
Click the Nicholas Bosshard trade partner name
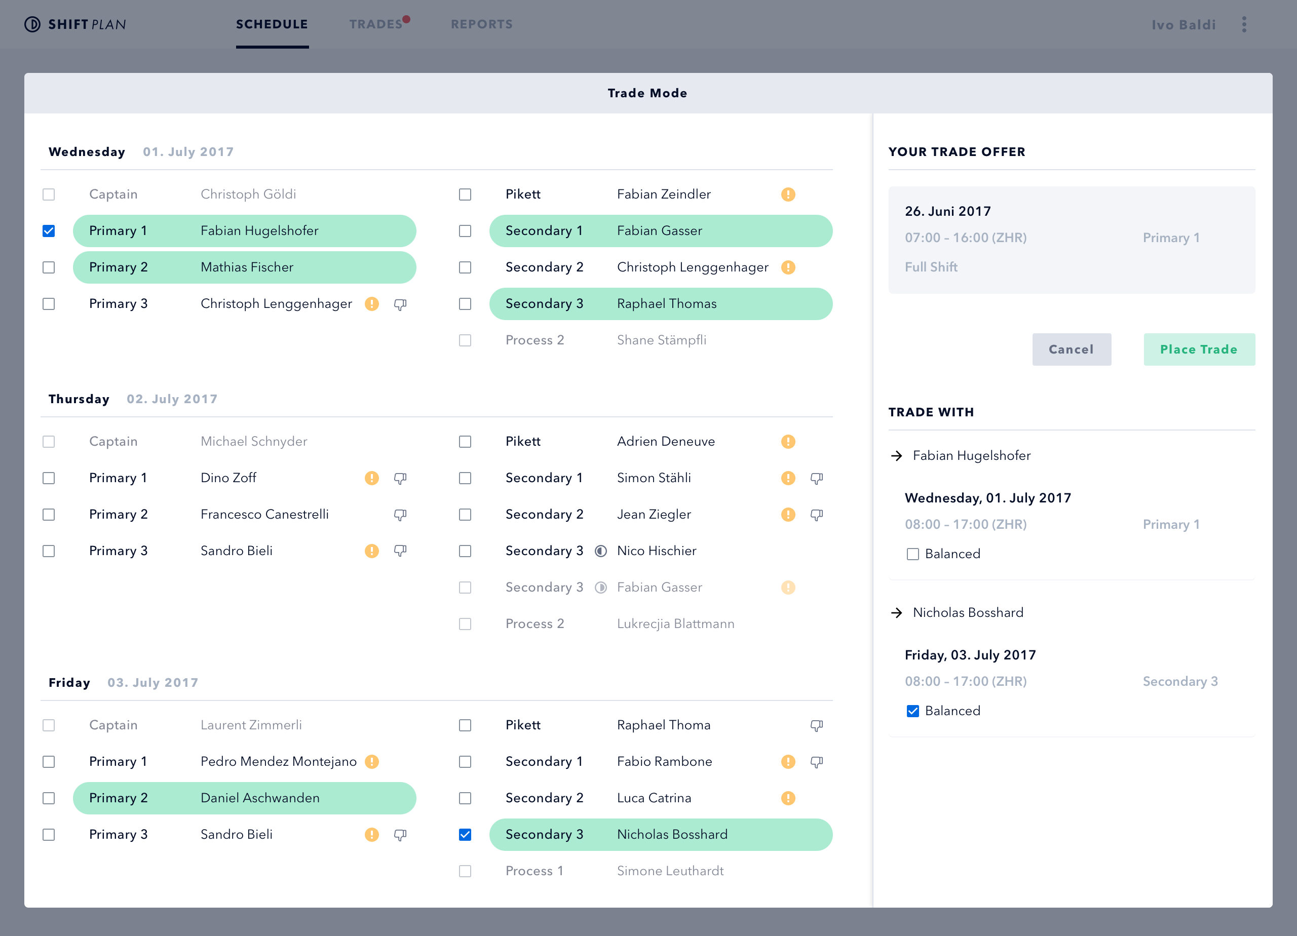(968, 613)
